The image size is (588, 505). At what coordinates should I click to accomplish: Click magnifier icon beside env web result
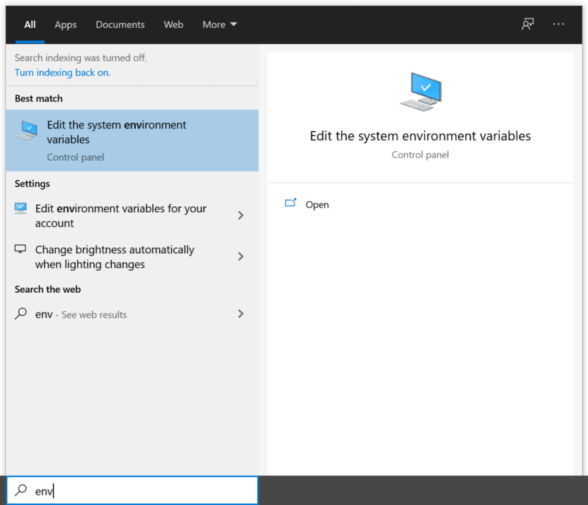pos(21,313)
